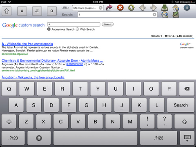Go back with the left arrow icon
The width and height of the screenshot is (196, 147).
[x=143, y=8]
